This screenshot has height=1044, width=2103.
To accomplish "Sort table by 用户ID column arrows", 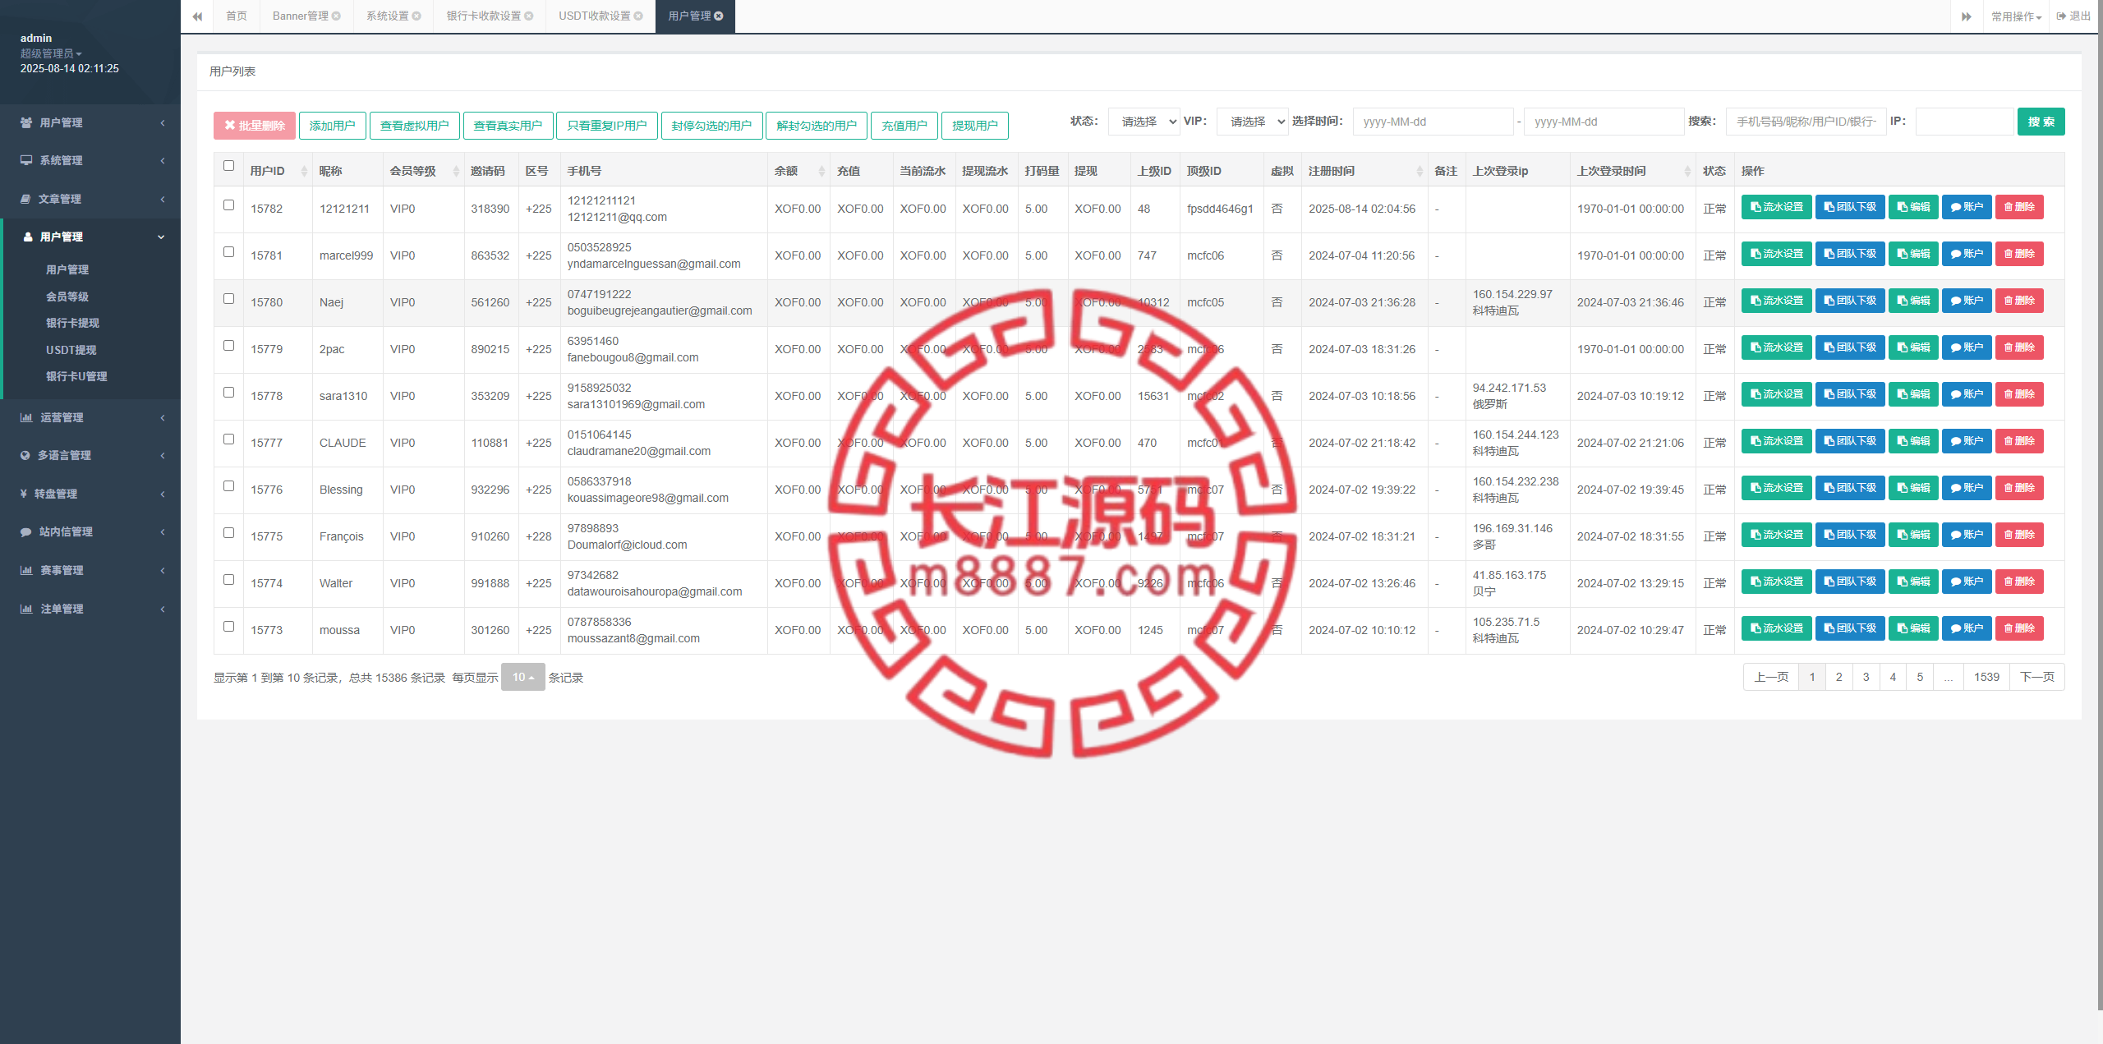I will 304,171.
